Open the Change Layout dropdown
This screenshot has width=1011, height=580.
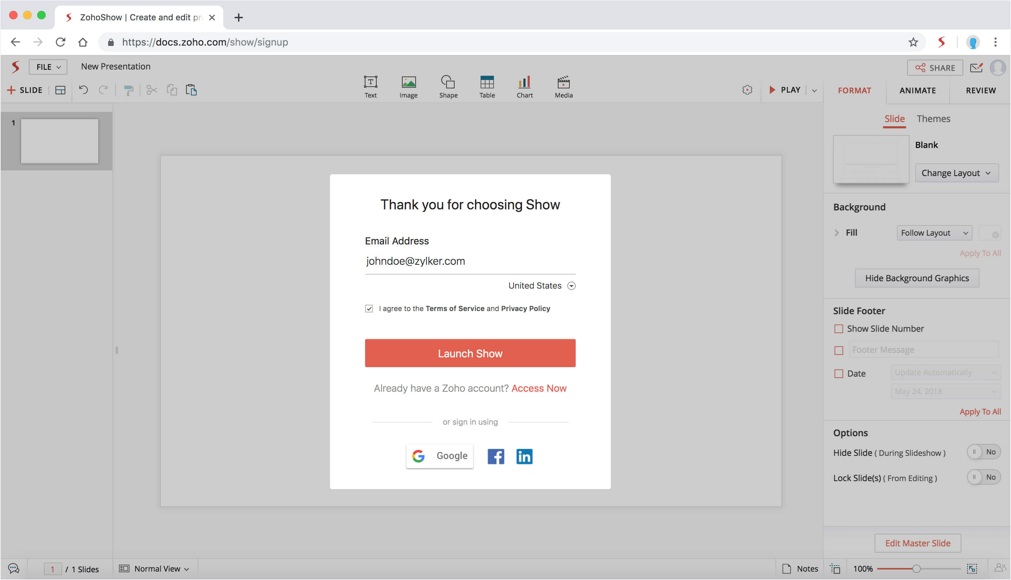[956, 173]
